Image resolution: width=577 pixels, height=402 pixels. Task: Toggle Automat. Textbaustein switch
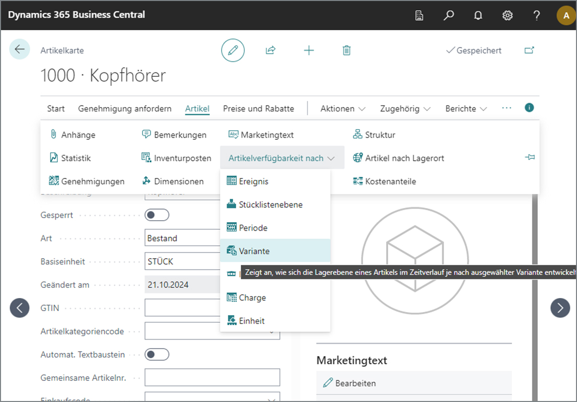(x=157, y=354)
